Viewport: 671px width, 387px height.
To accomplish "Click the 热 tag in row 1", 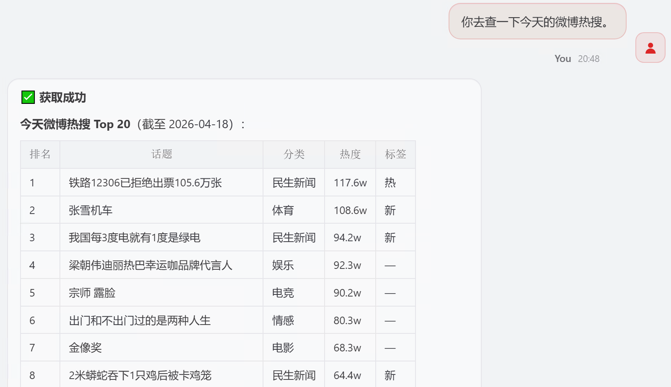I will click(390, 183).
